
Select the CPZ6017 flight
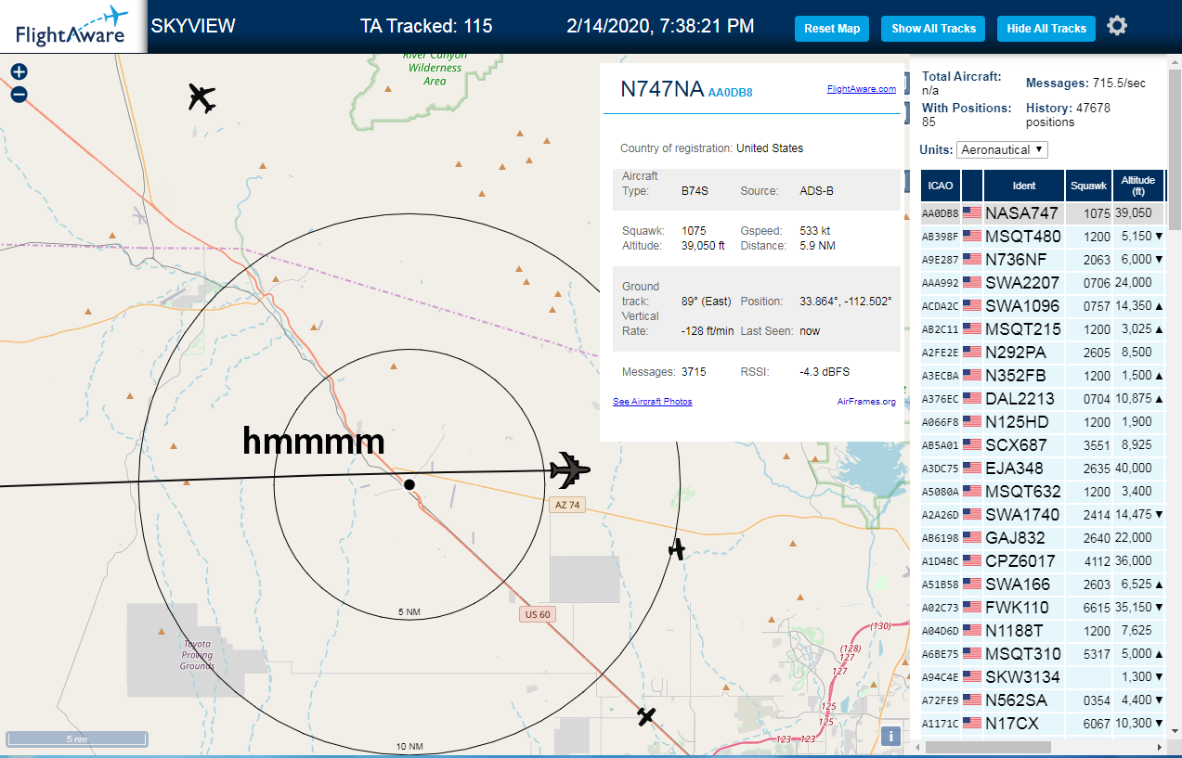pos(1042,561)
